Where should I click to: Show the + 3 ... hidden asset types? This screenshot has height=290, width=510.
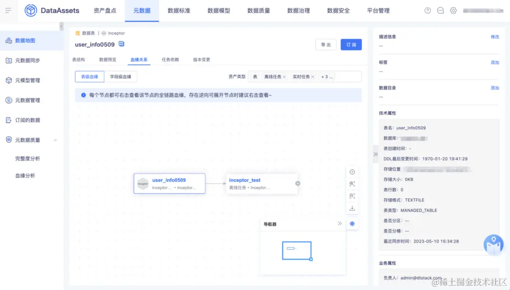coord(327,77)
